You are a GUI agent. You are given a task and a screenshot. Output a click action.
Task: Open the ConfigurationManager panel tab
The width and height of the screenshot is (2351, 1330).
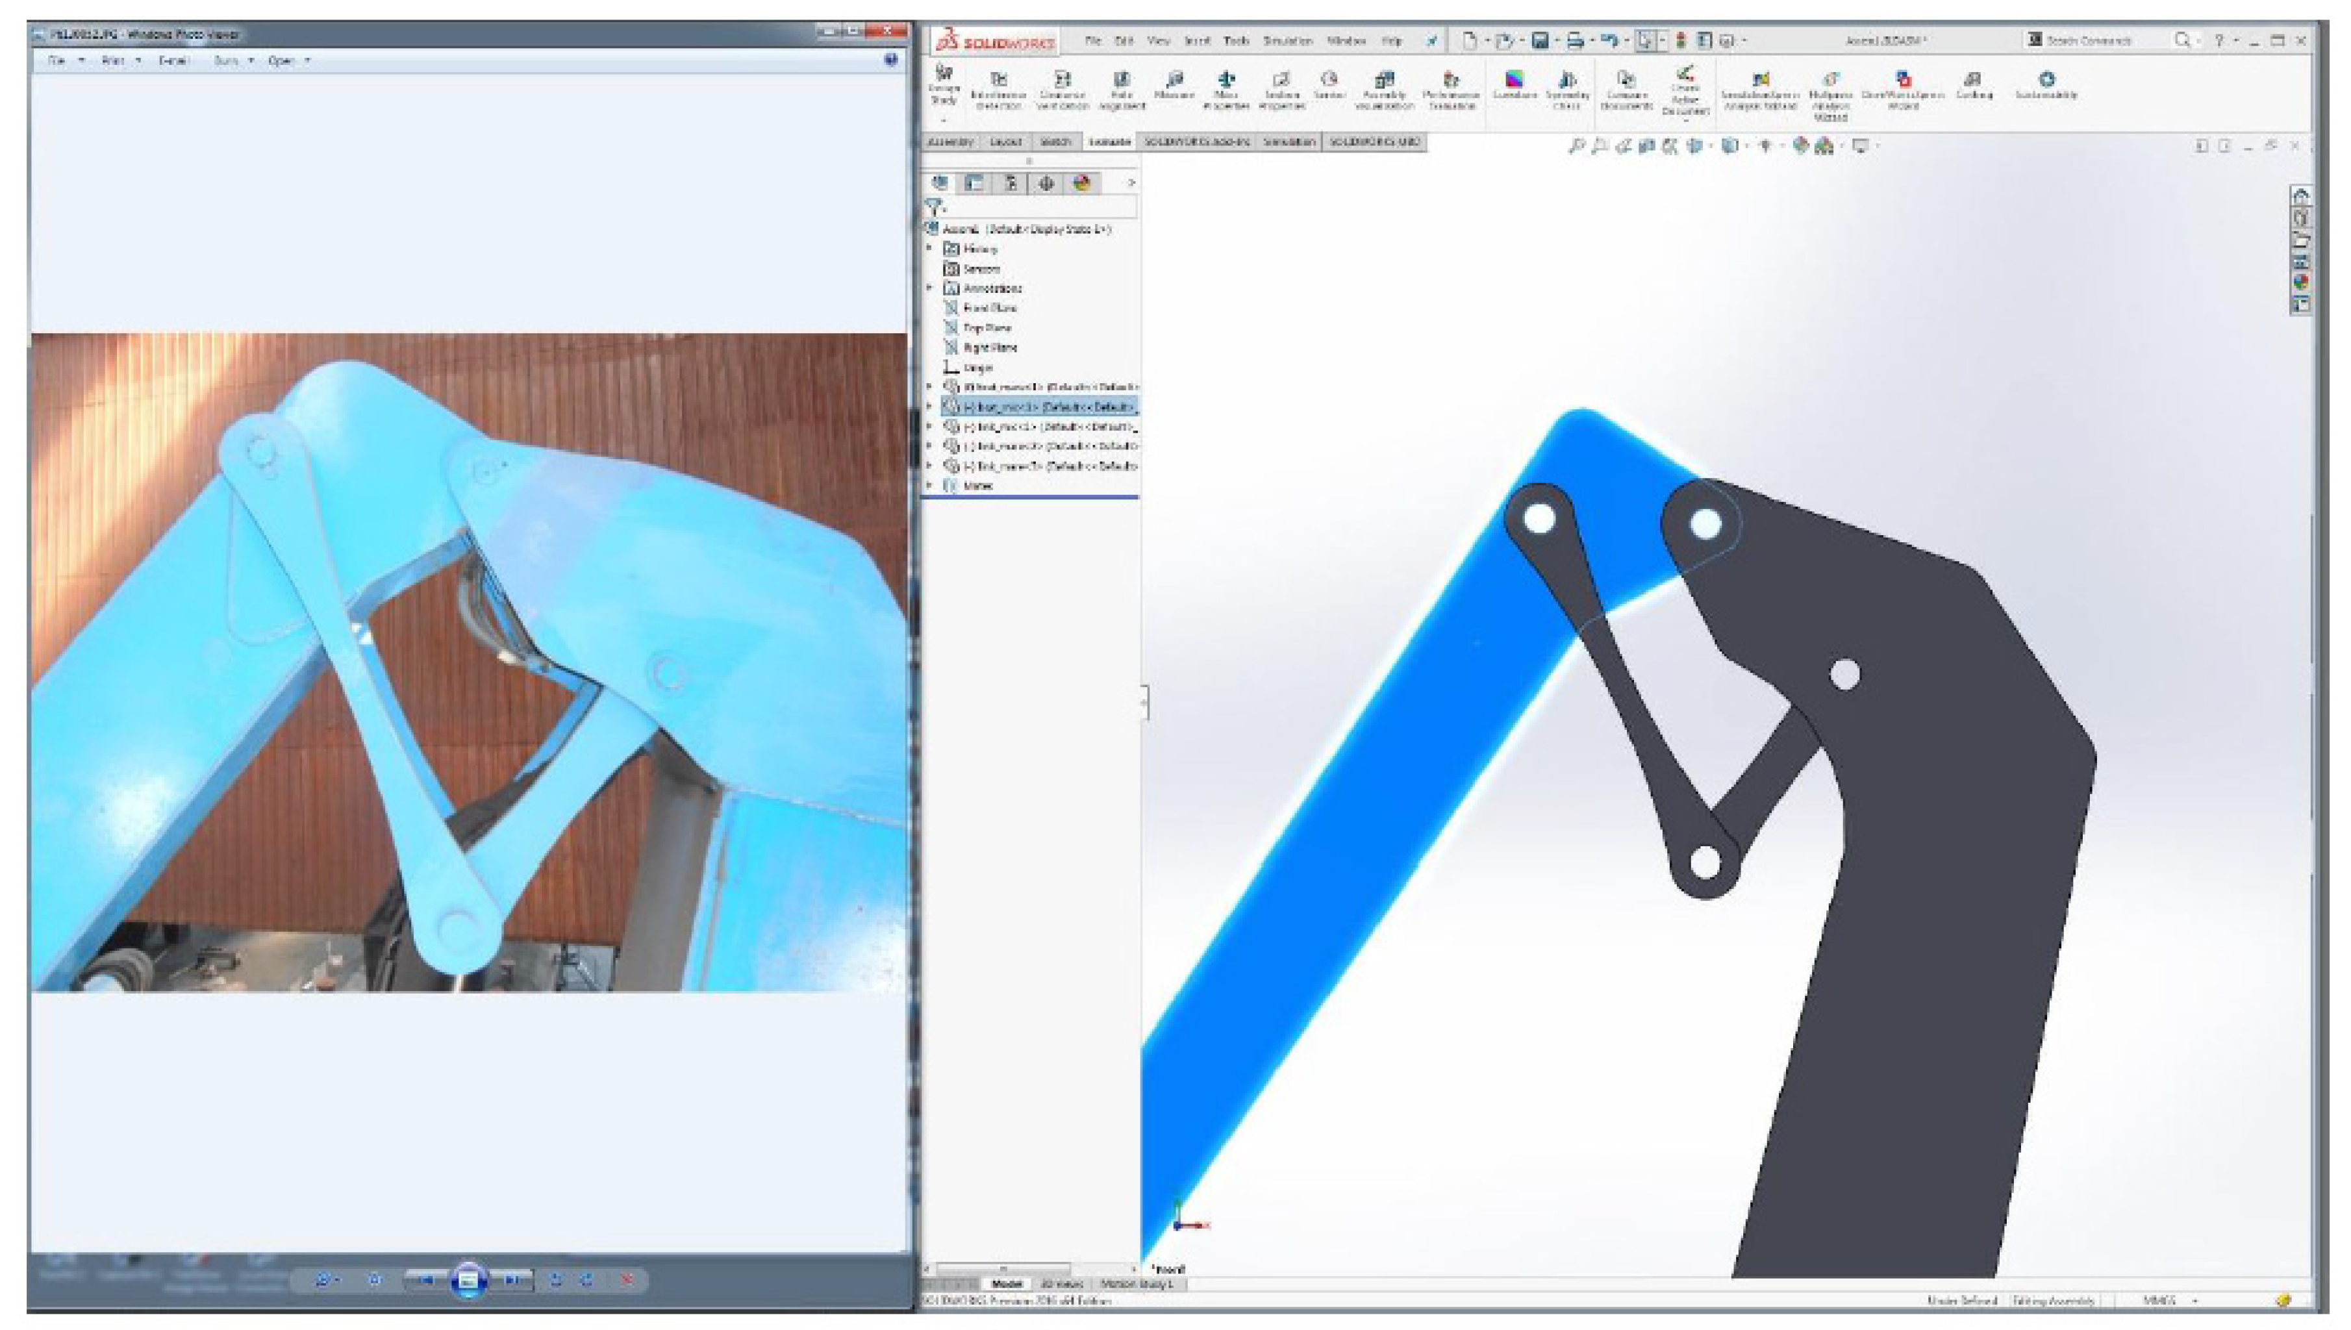tap(1010, 182)
